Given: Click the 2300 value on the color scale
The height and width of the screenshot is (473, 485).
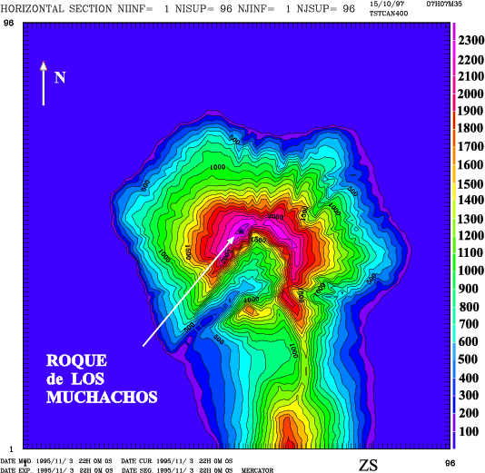Looking at the screenshot, I should (x=471, y=40).
